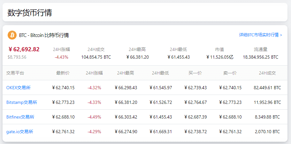Click gate.io latest price ¥62,761.32
Viewport: 291px width, 144px height.
(x=63, y=132)
